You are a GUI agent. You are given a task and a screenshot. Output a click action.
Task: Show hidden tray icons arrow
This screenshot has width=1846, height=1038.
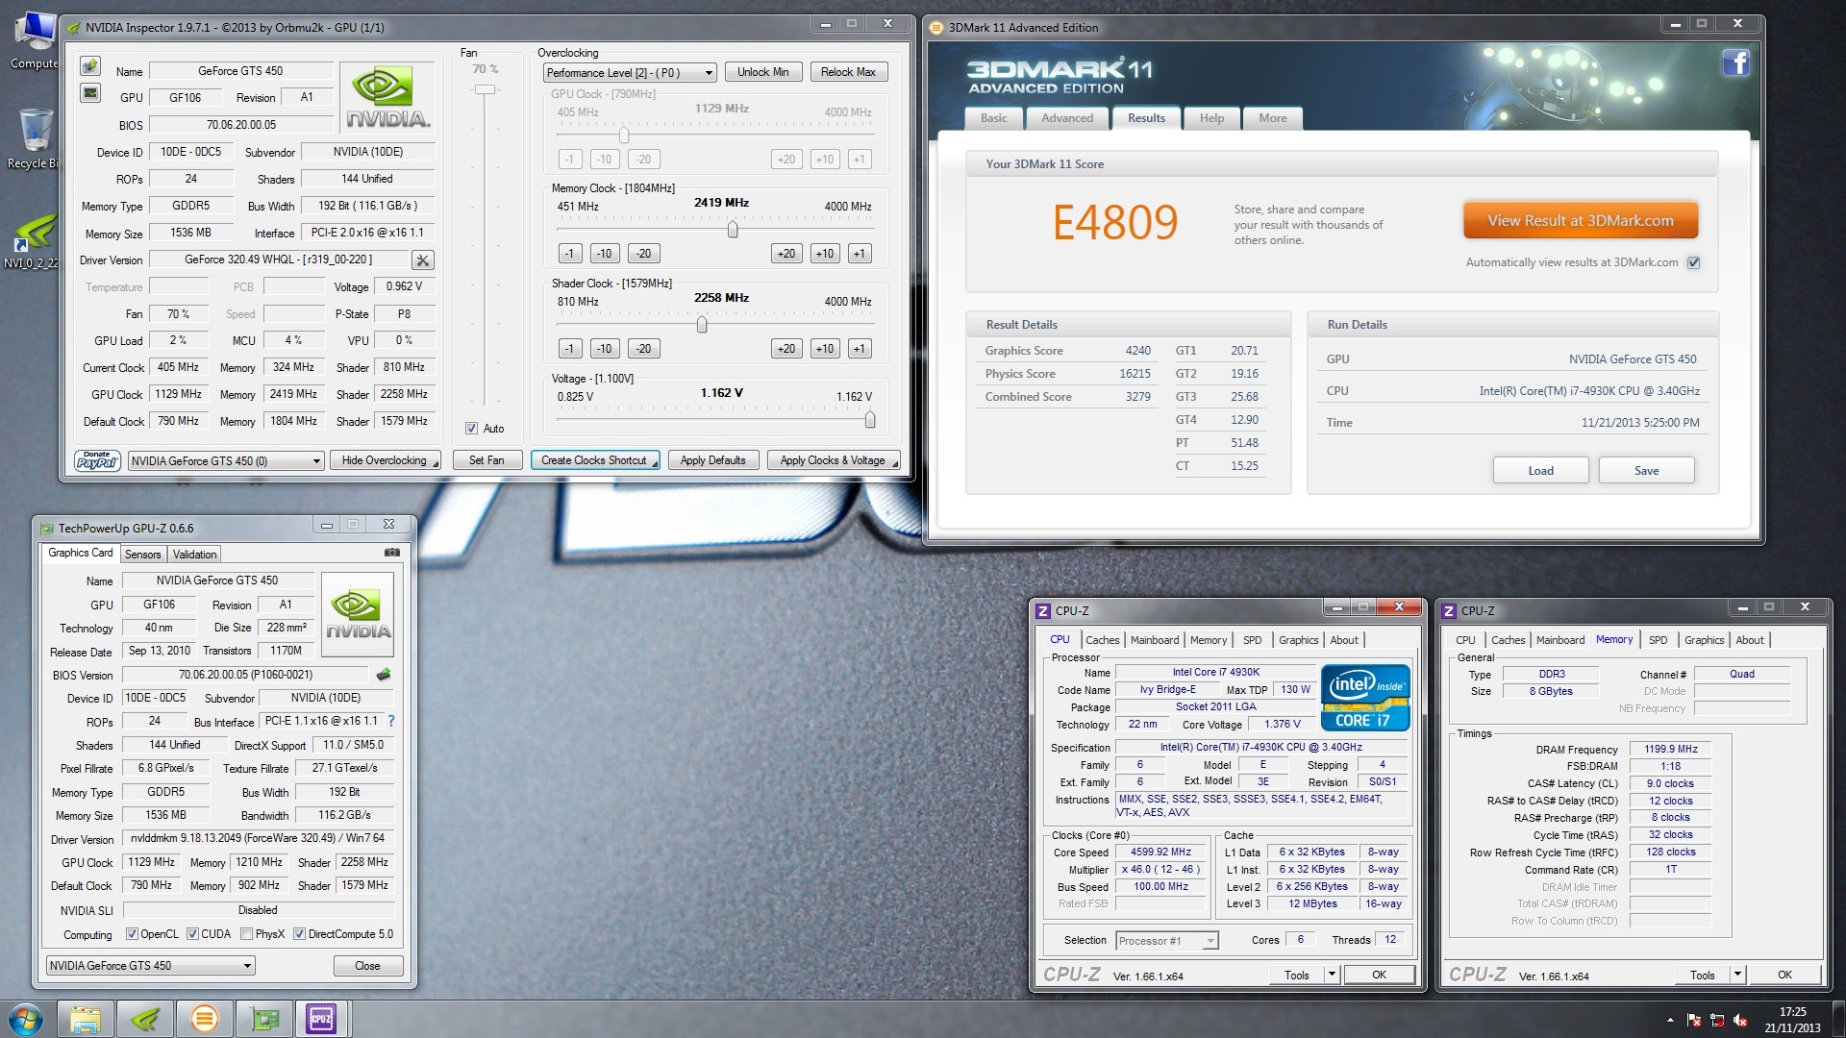point(1670,1021)
